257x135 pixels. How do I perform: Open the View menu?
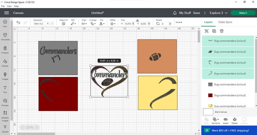9,6
